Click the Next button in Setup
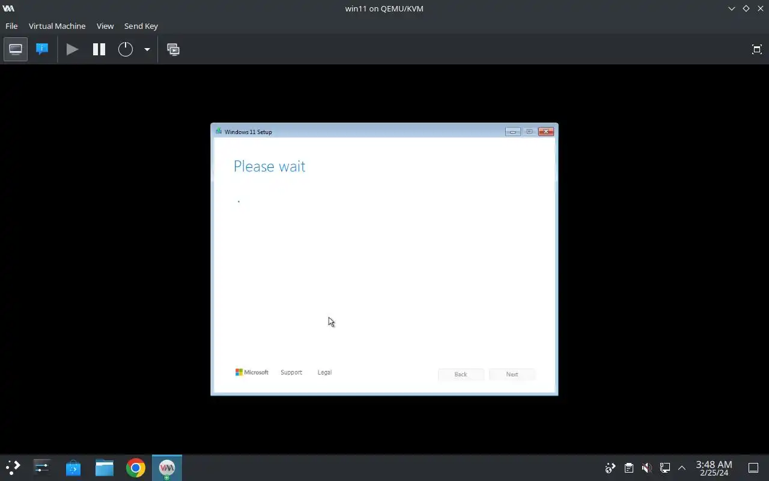This screenshot has width=769, height=481. [512, 374]
